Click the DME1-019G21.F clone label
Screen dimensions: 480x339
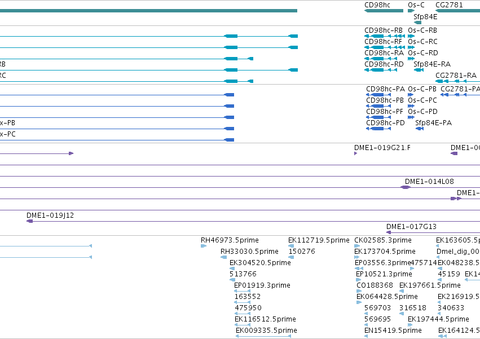[382, 148]
